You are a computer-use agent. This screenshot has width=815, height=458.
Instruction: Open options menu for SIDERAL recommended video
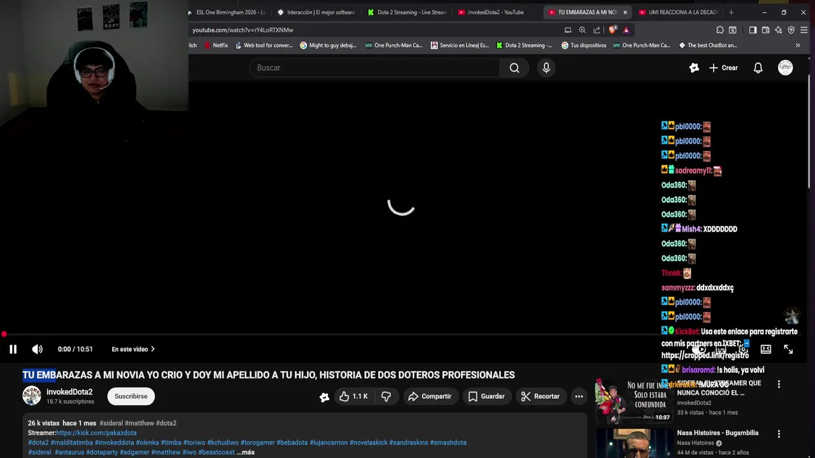779,384
